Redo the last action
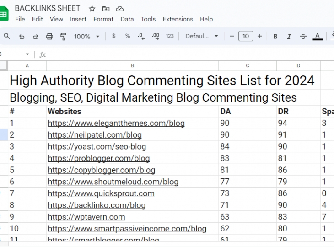Screen dimensions: 334x247 click(35, 37)
